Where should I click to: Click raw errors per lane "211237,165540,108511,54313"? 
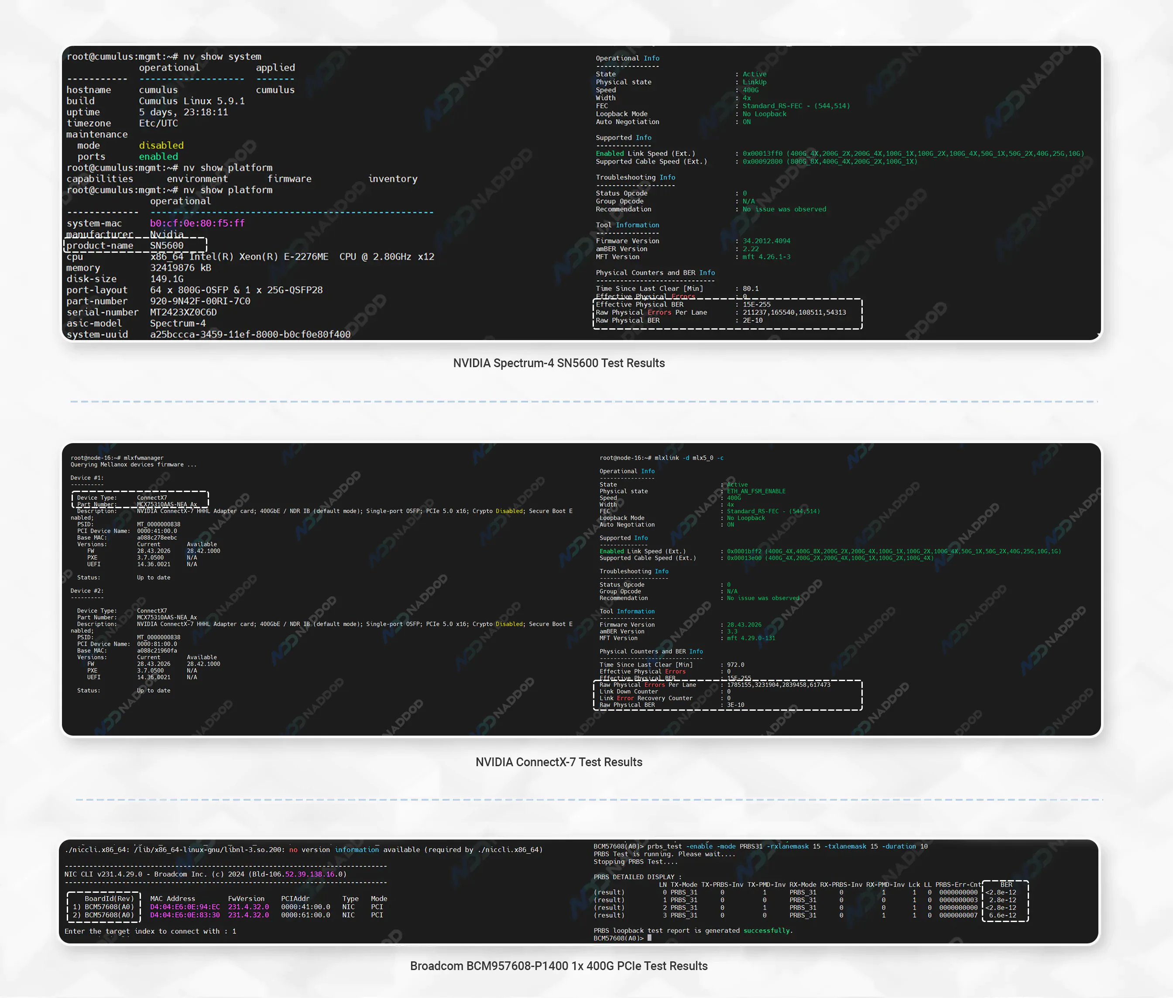794,312
